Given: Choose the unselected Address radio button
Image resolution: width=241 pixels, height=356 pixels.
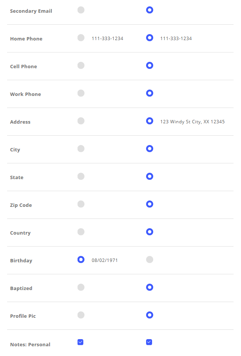Looking at the screenshot, I should [x=81, y=121].
